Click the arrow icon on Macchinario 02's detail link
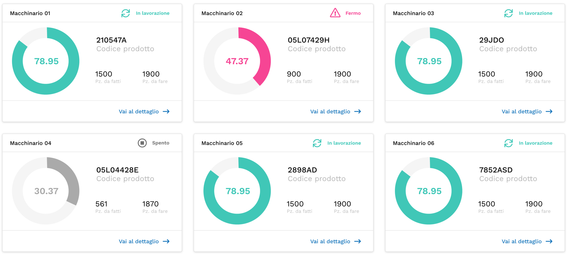 coord(358,112)
